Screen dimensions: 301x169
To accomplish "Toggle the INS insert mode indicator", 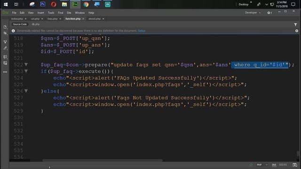I will [x=274, y=165].
